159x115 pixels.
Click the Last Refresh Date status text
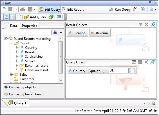(116, 111)
